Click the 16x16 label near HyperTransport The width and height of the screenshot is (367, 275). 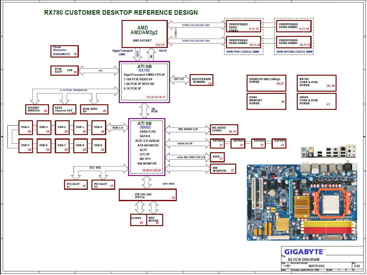coord(163,50)
